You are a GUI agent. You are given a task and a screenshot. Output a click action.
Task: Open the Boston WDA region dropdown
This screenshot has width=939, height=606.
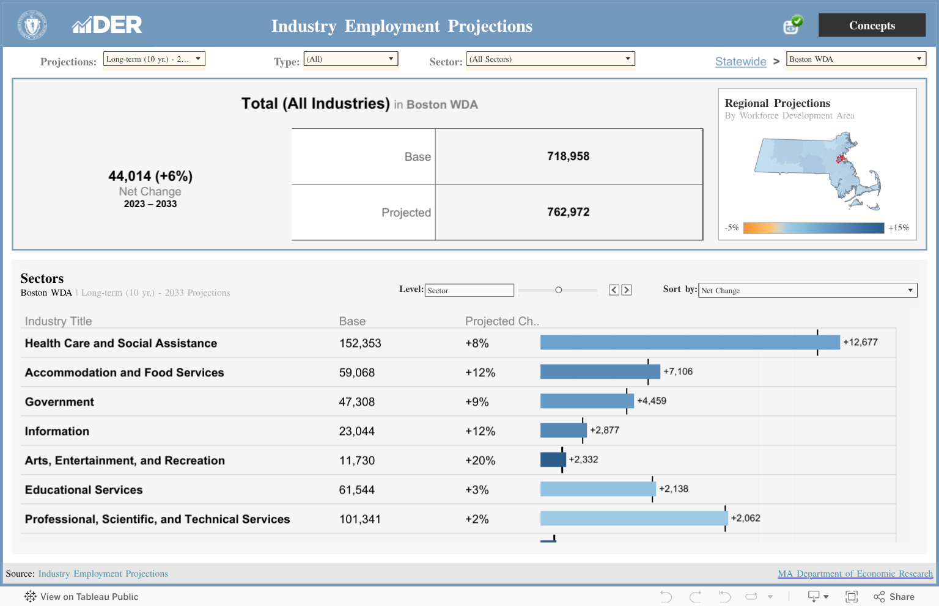pos(856,59)
